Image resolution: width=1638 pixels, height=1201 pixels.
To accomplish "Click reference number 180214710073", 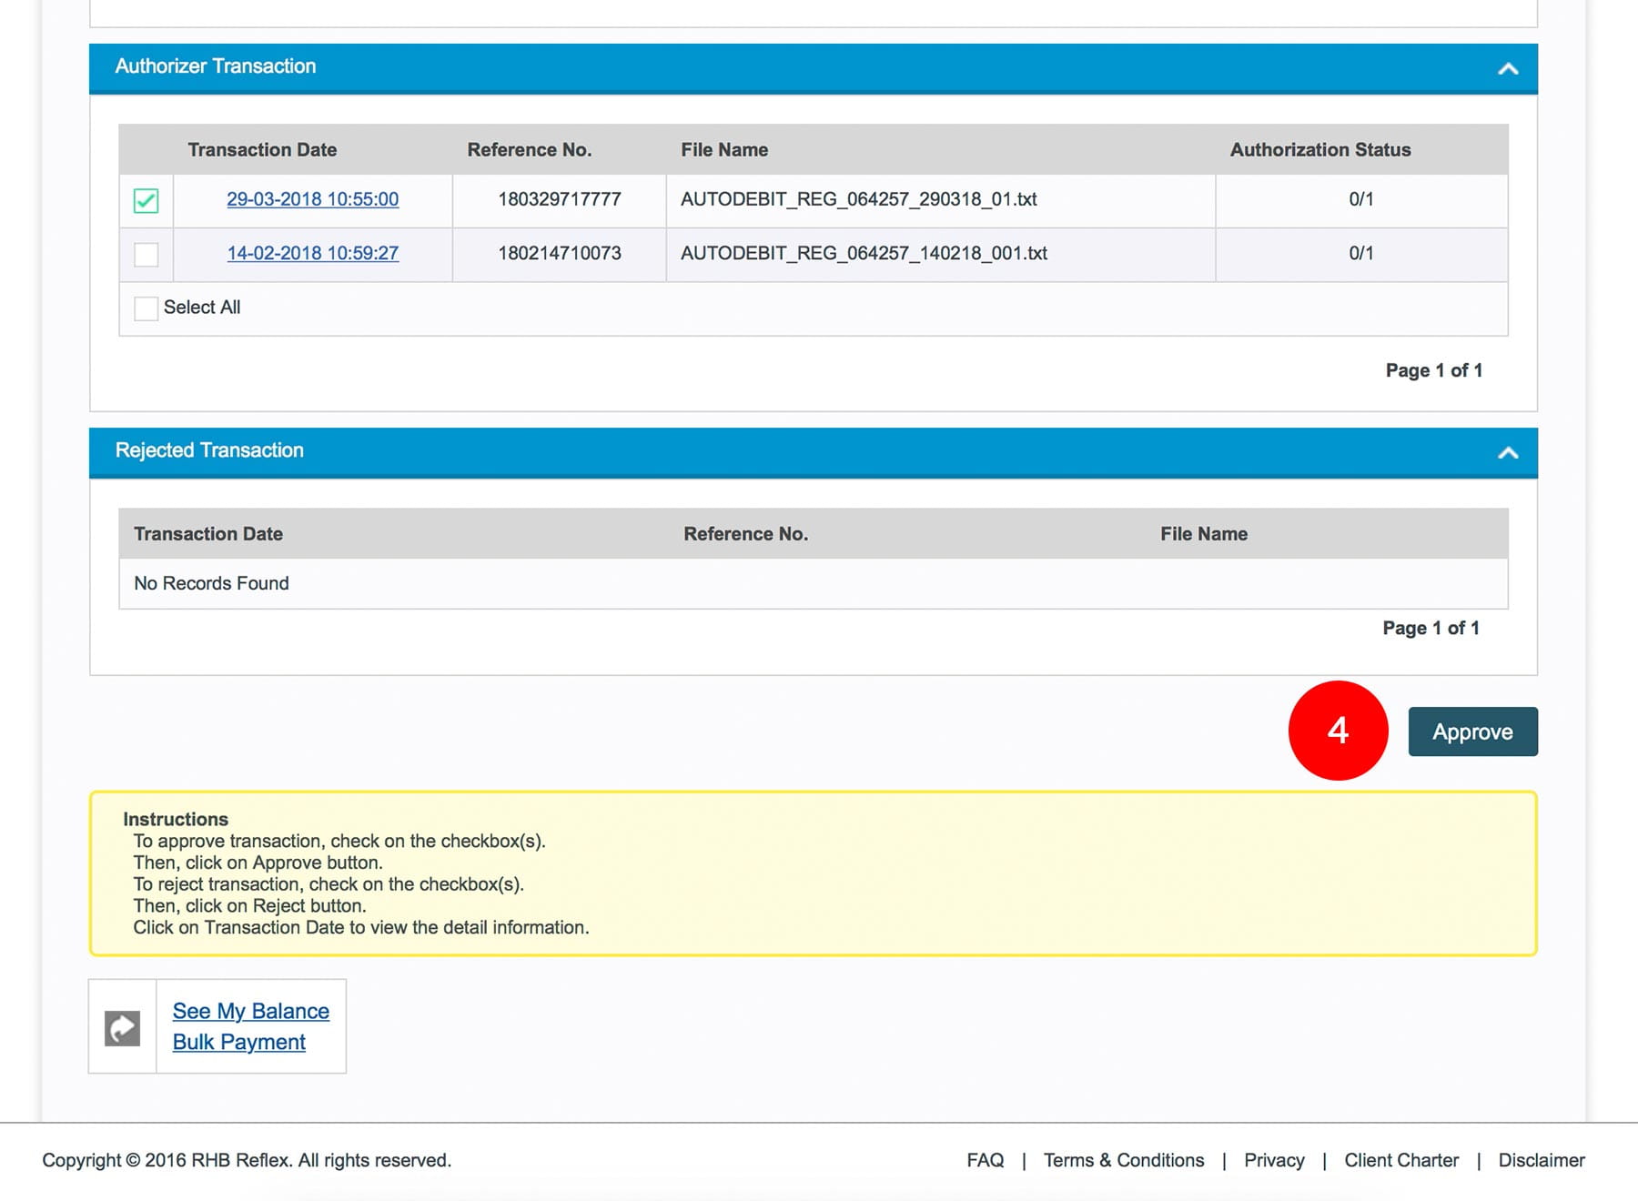I will point(559,253).
